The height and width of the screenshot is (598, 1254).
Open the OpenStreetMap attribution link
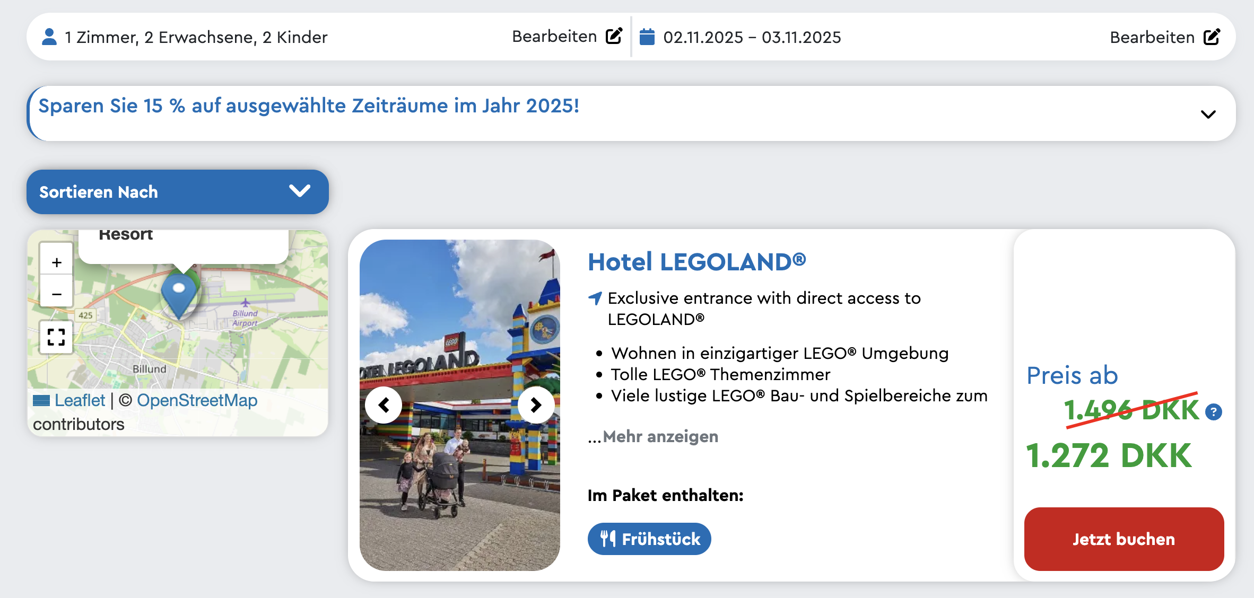coord(197,400)
